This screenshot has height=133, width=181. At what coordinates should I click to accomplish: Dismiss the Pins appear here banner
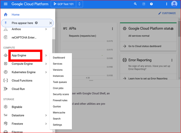pos(50,23)
